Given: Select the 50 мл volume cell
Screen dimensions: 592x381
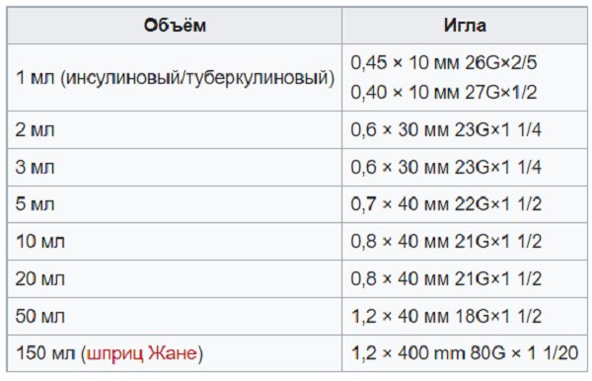Looking at the screenshot, I should pos(175,316).
